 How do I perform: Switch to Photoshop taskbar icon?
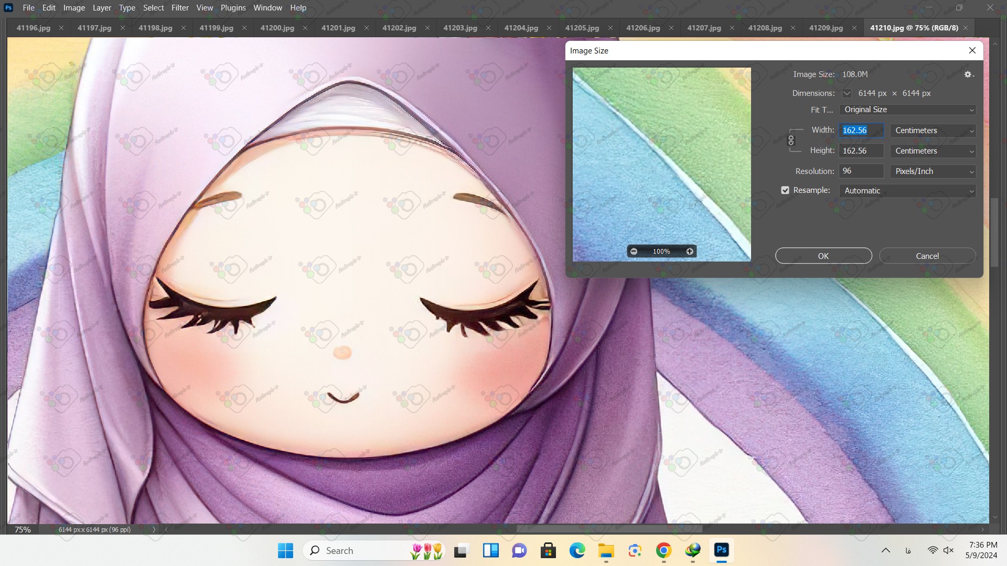pos(722,550)
